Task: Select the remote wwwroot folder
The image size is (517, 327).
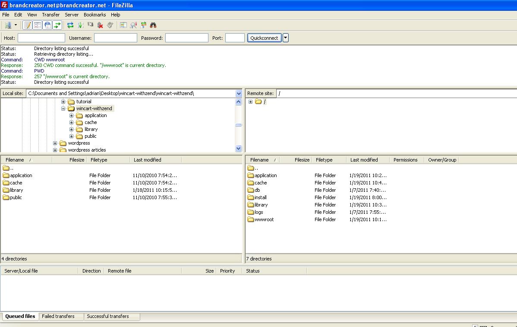Action: point(261,219)
